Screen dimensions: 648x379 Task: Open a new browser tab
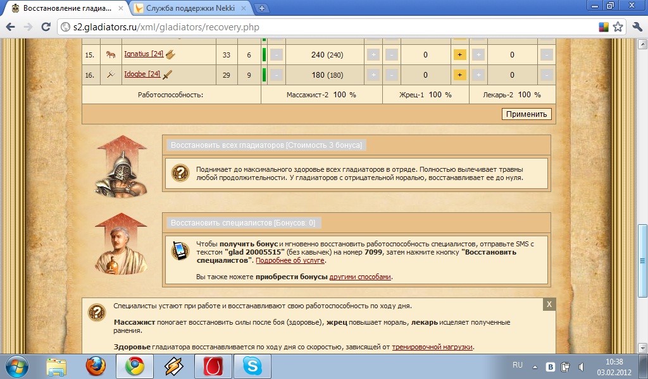pos(262,8)
